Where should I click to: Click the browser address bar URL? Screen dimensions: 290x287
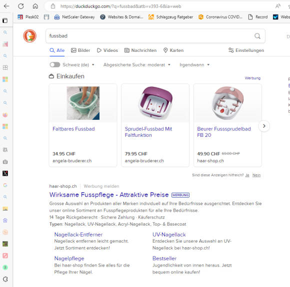click(120, 6)
